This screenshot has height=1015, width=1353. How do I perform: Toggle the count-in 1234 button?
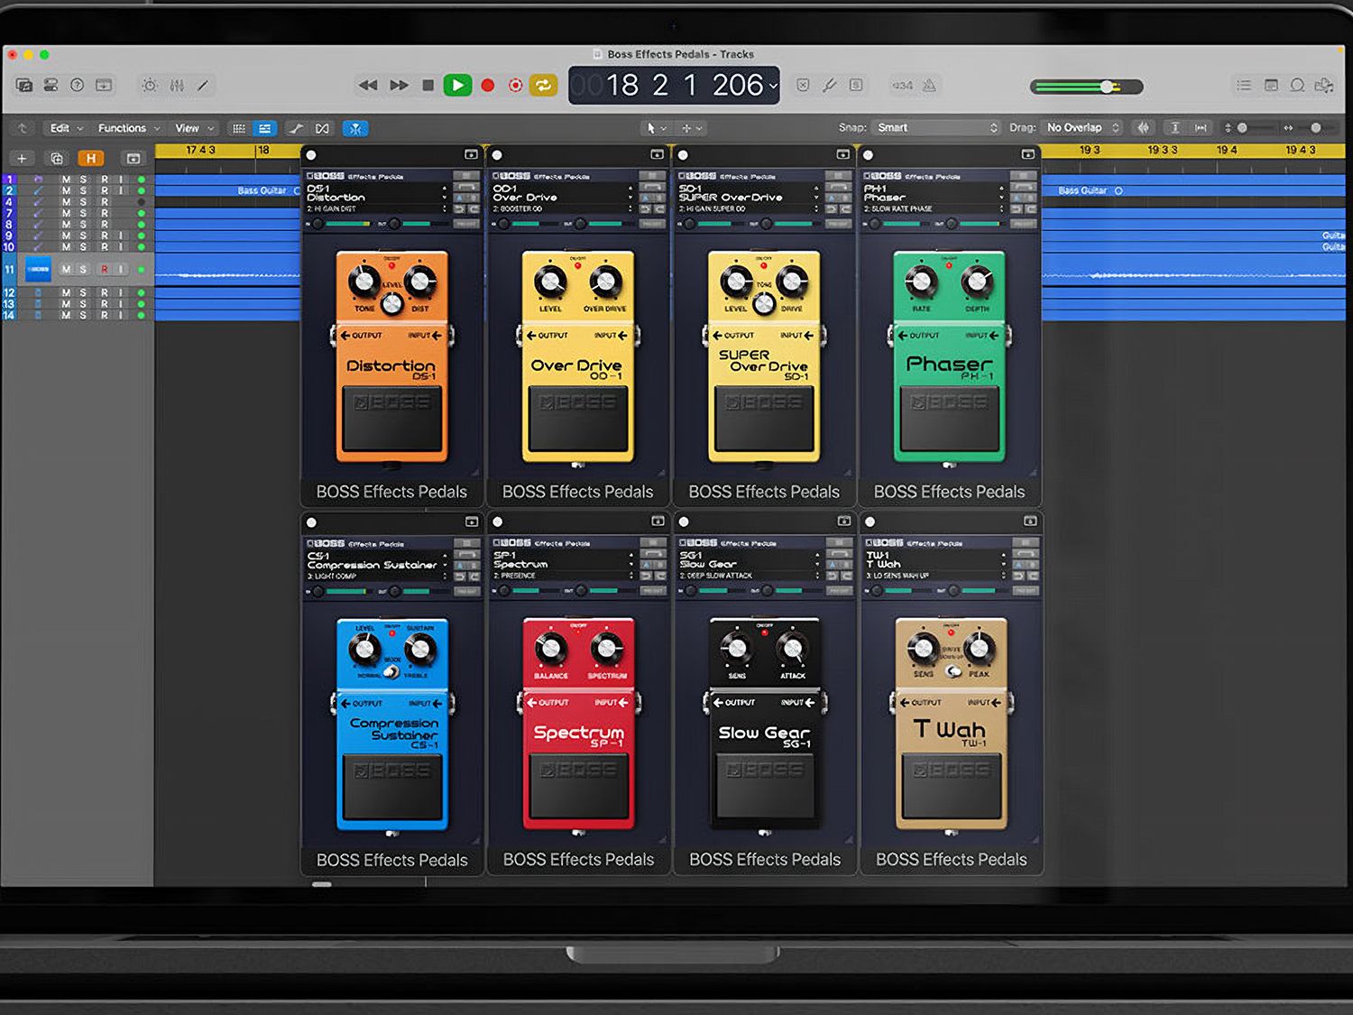903,85
